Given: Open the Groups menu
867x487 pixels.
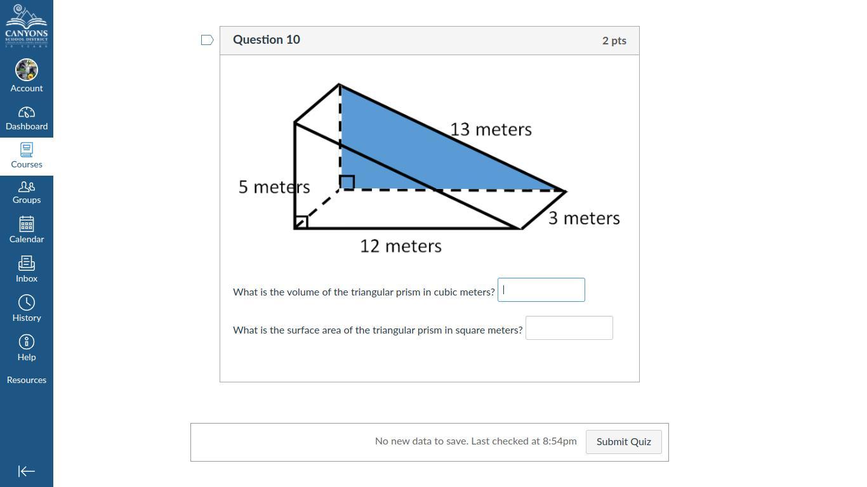Looking at the screenshot, I should click(27, 193).
